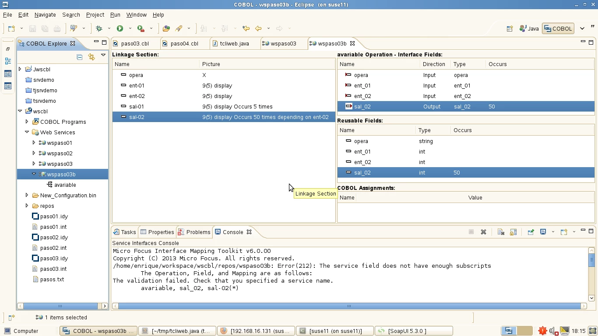Viewport: 598px width, 336px height.
Task: Click the red update alert tray icon
Action: 542,331
